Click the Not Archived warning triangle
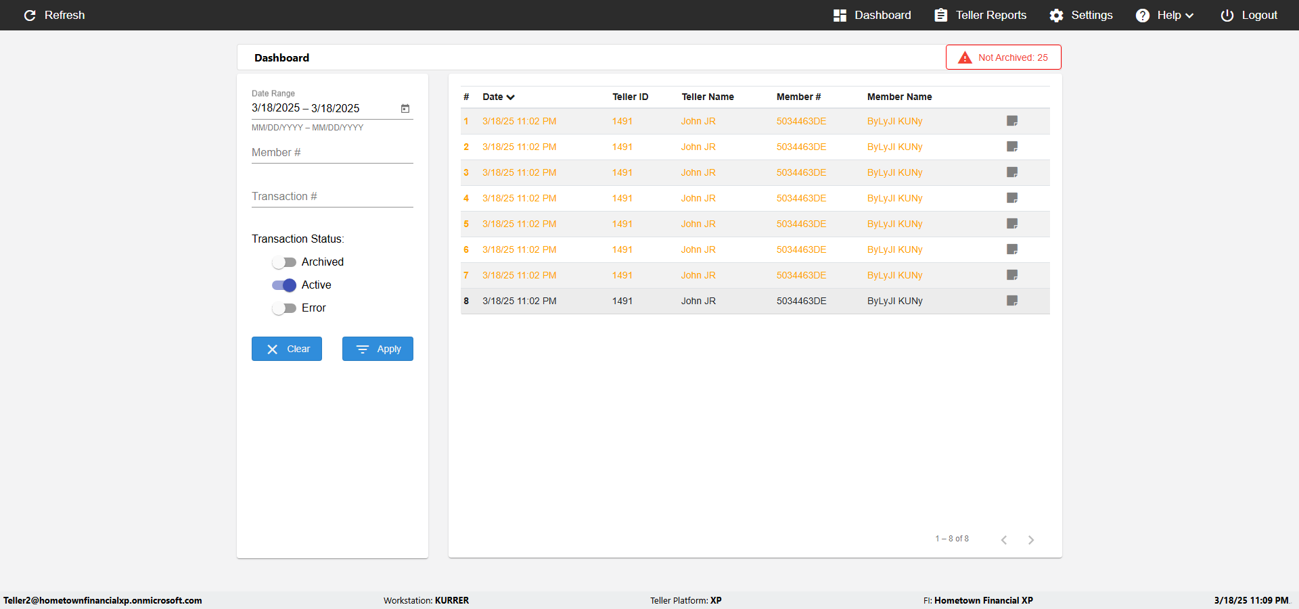Viewport: 1299px width, 609px height. [x=965, y=57]
